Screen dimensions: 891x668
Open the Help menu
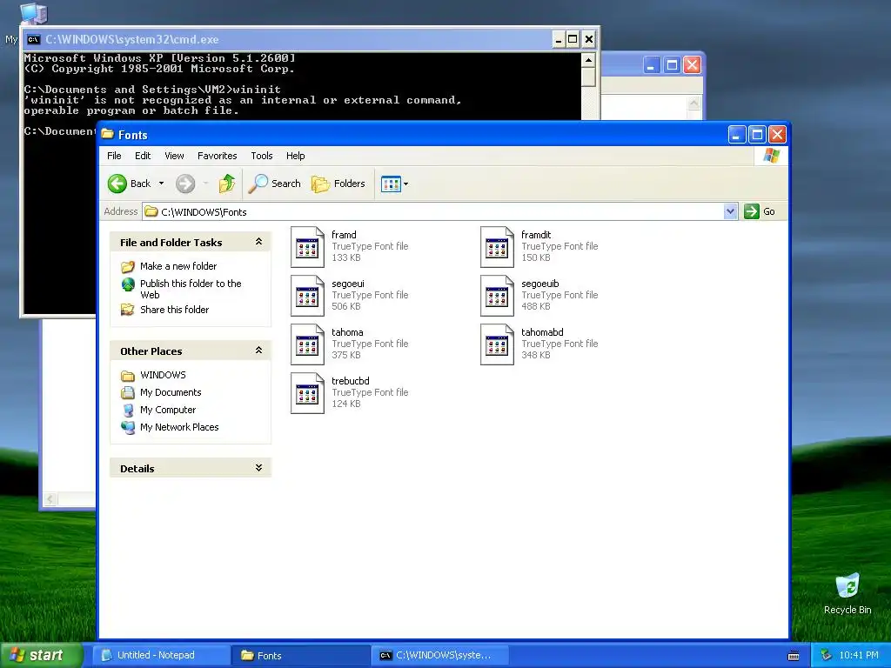(x=295, y=156)
